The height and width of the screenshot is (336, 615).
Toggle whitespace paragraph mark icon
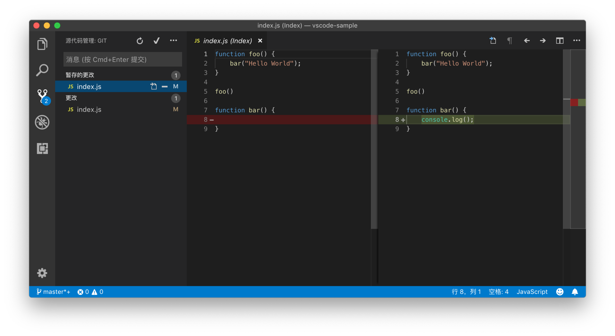510,41
